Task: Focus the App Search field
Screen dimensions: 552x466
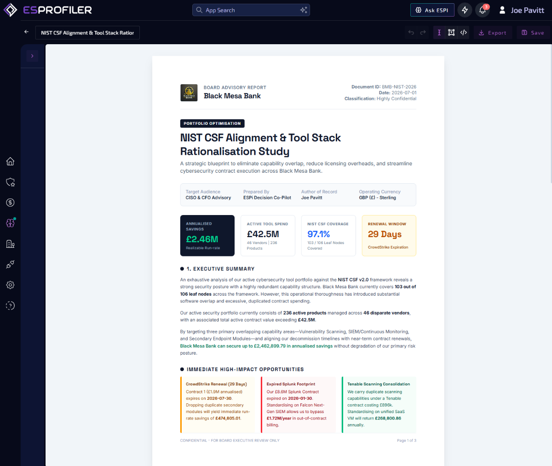Action: click(x=251, y=10)
